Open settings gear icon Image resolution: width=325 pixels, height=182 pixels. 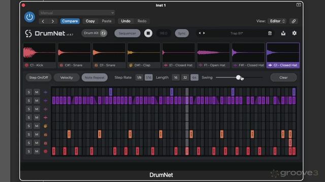coord(295,33)
